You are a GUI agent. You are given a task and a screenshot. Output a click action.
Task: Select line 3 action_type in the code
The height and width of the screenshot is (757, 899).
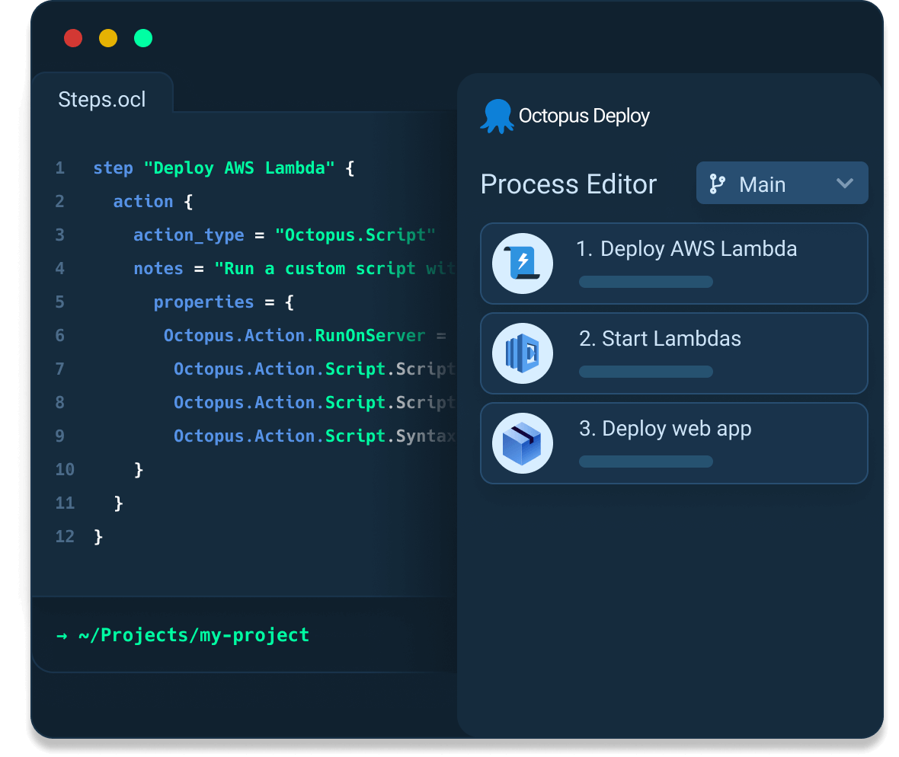pyautogui.click(x=188, y=235)
